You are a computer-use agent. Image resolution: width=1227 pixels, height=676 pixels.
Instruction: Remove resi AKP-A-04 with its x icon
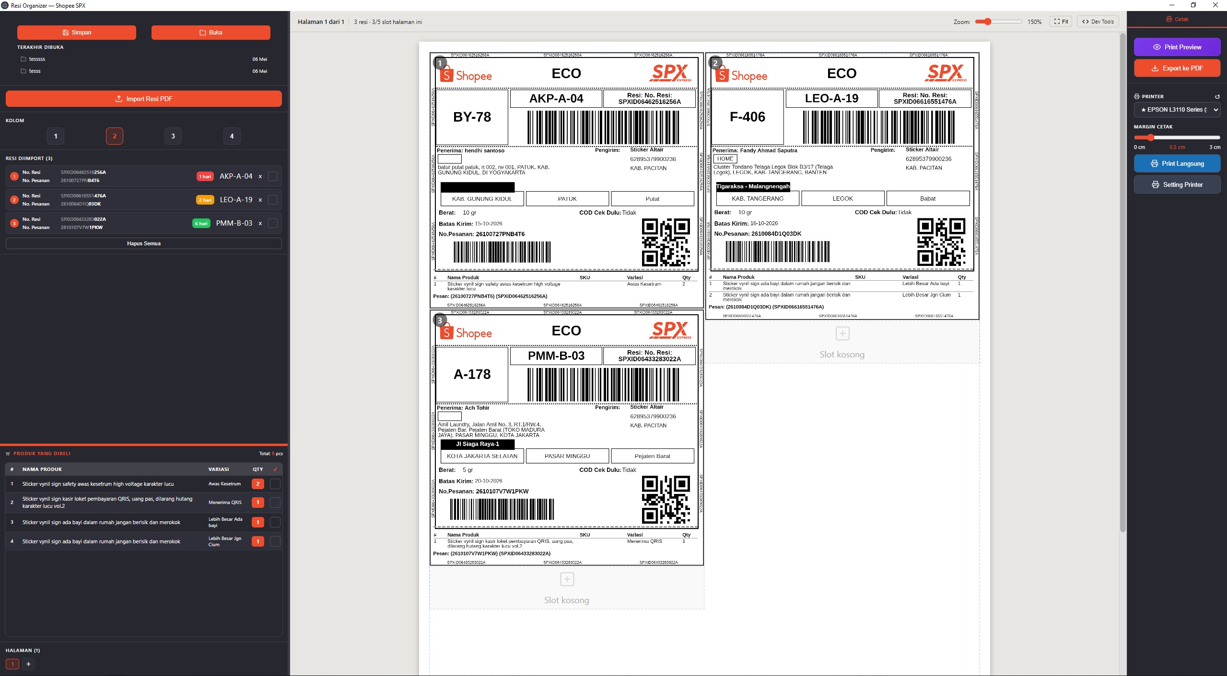pos(260,176)
